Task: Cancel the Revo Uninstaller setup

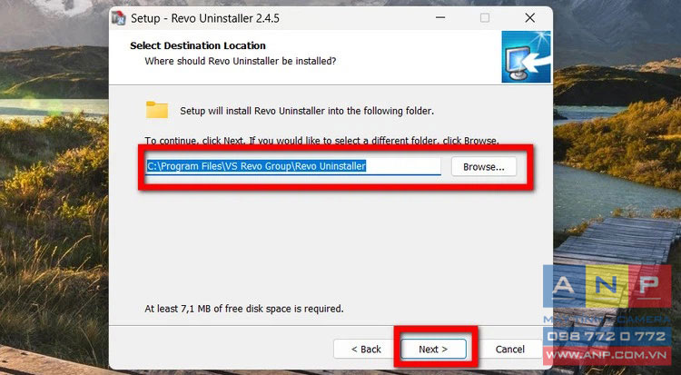Action: (x=510, y=349)
